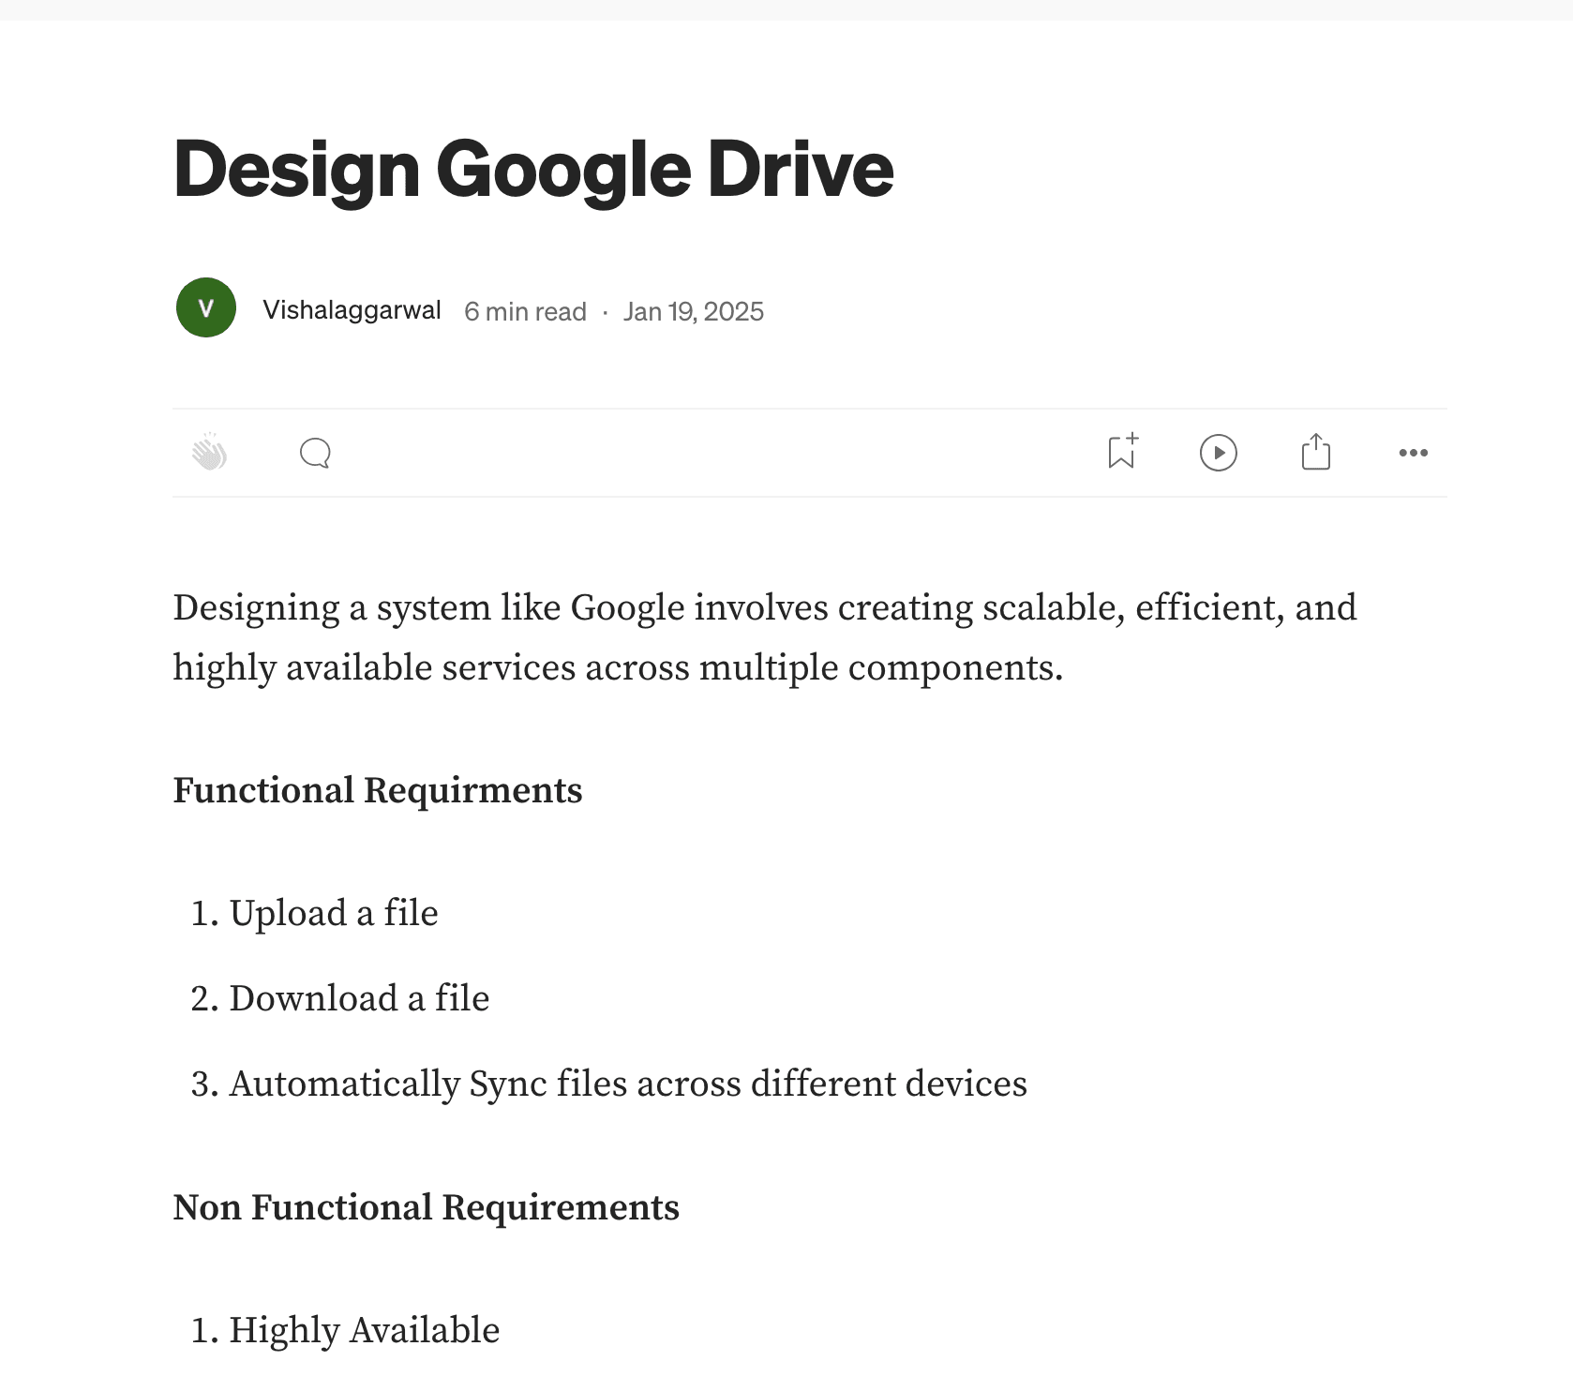Click 'Automatically Sync files across different devices'
1573x1376 pixels.
click(x=628, y=1084)
